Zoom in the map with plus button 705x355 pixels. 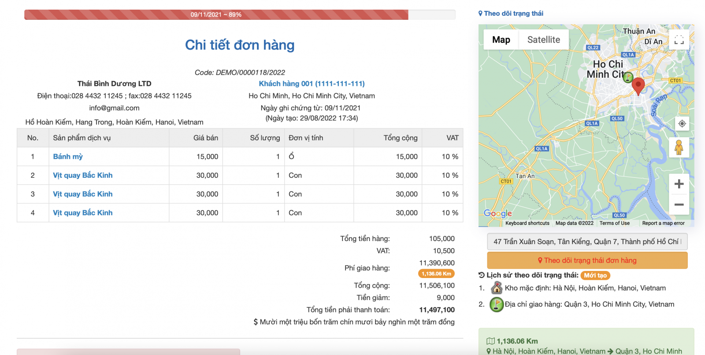(679, 184)
